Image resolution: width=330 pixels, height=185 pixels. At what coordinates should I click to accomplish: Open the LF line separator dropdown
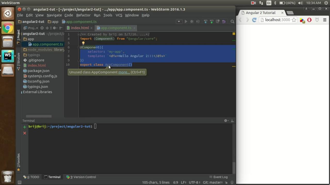tap(184, 182)
